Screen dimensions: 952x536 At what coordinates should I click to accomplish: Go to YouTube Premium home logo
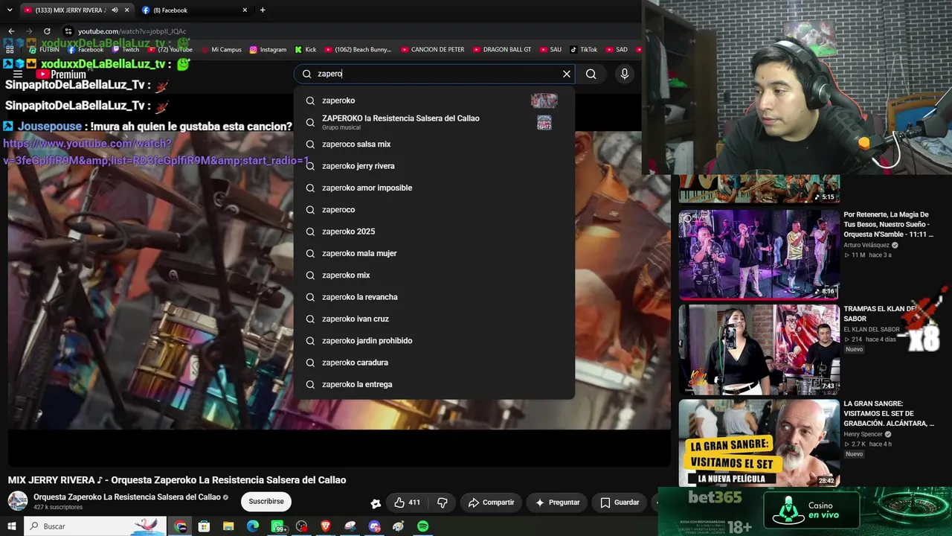click(x=61, y=74)
